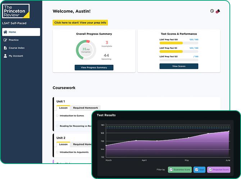241x179 pixels.
Task: Select the Introduction to Games radio button
Action: [x=57, y=116]
